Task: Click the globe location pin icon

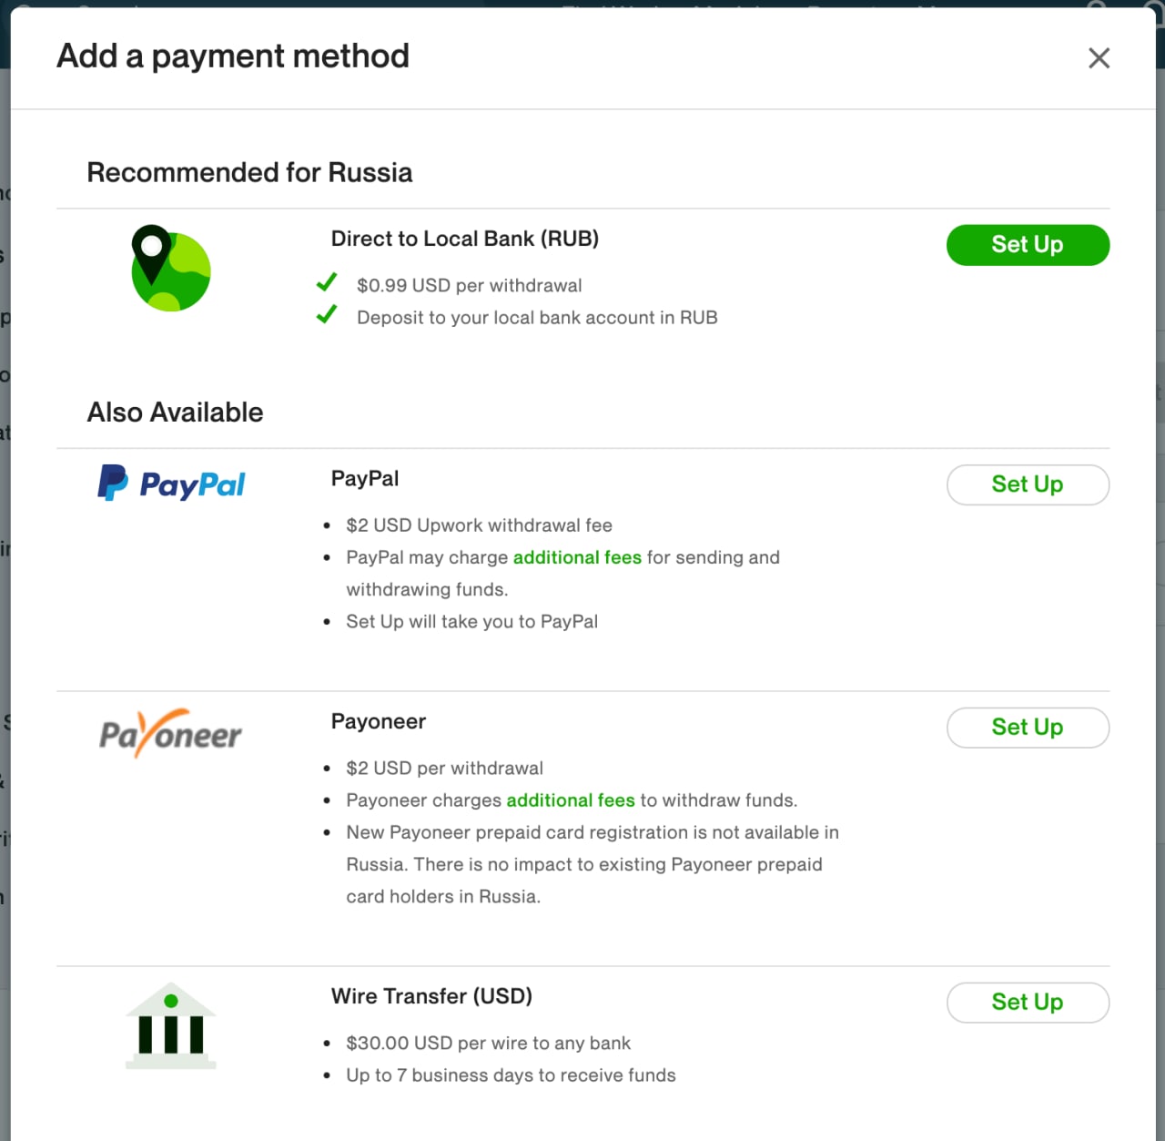Action: (x=171, y=269)
